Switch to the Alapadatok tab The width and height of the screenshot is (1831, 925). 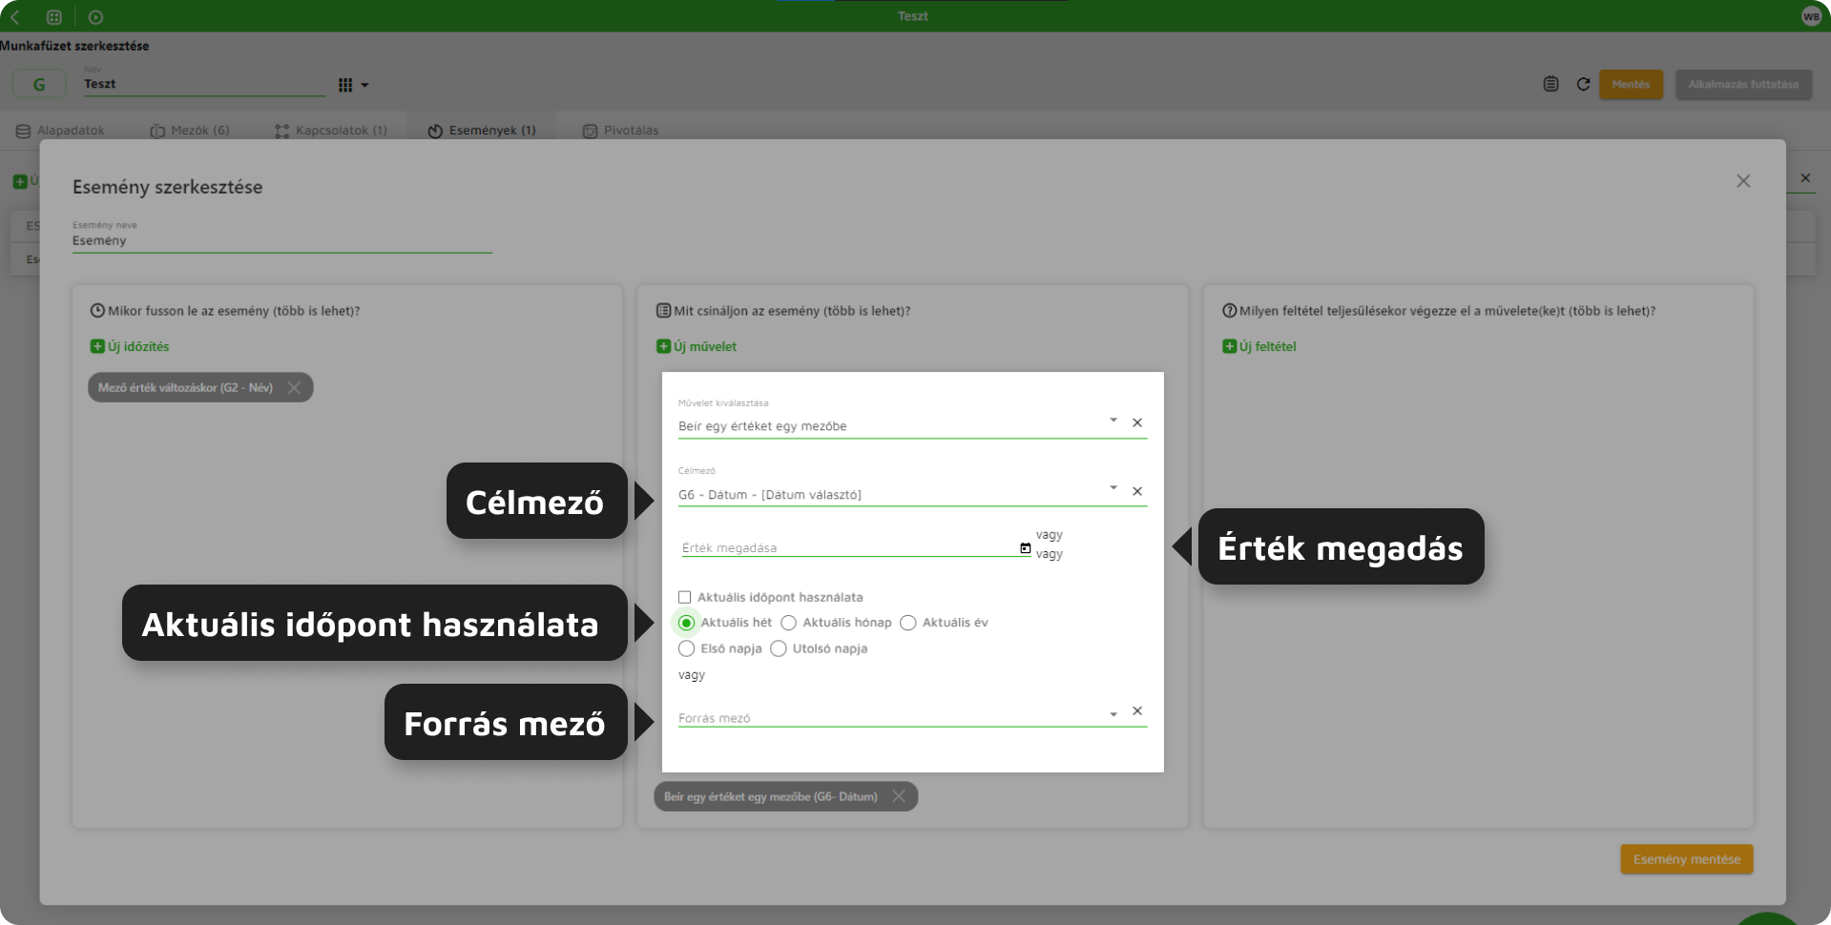point(60,131)
